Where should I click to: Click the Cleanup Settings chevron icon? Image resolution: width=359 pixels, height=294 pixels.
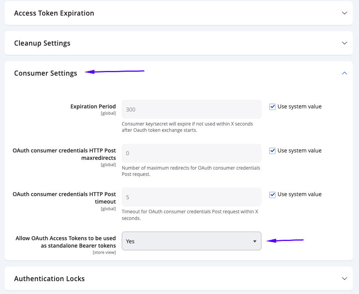click(x=344, y=43)
